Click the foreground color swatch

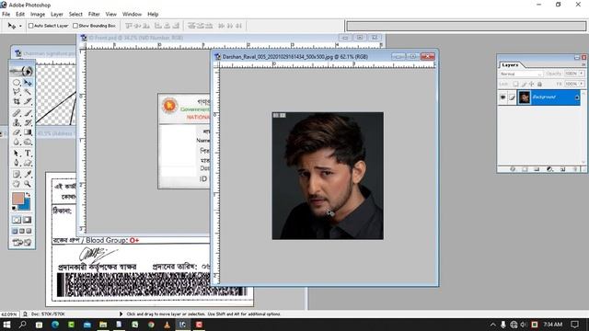[x=17, y=199]
